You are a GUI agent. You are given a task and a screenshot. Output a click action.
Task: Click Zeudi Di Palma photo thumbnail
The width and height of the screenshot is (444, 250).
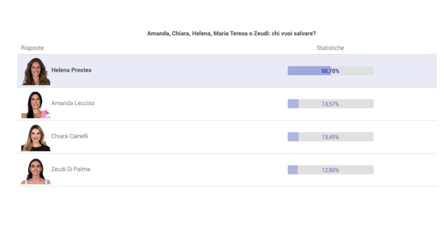pyautogui.click(x=36, y=171)
